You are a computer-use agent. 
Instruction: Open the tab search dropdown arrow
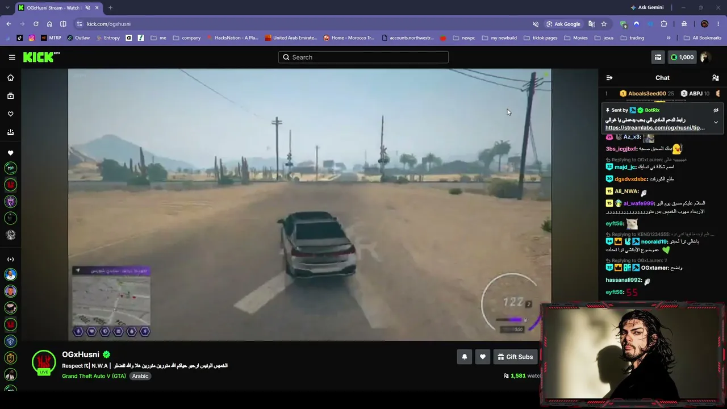click(6, 7)
